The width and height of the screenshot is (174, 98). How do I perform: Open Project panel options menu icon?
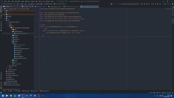pyautogui.click(x=30, y=7)
